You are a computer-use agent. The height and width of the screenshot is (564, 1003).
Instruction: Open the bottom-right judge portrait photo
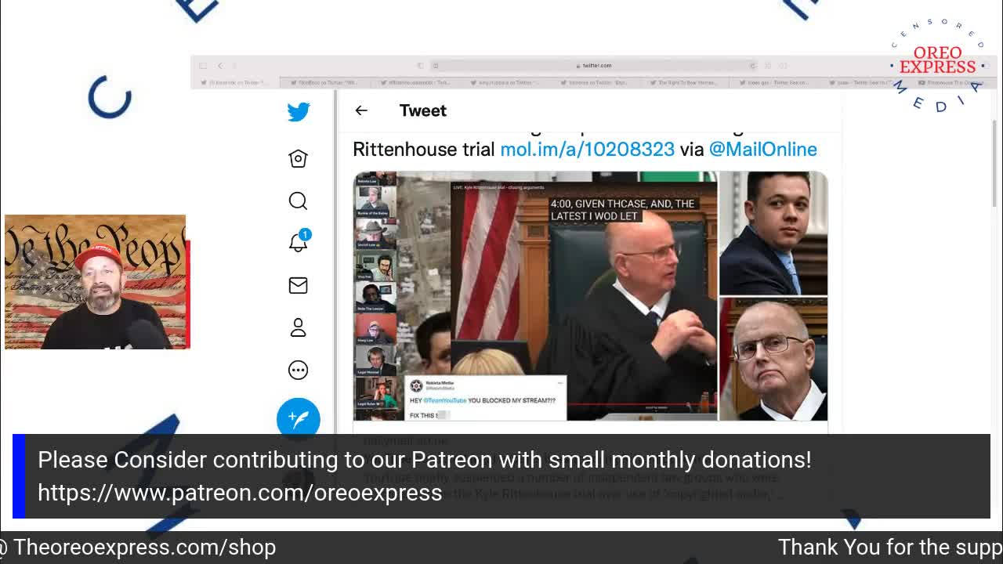point(773,360)
